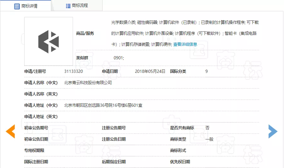Click the trademark logo image

(48, 41)
